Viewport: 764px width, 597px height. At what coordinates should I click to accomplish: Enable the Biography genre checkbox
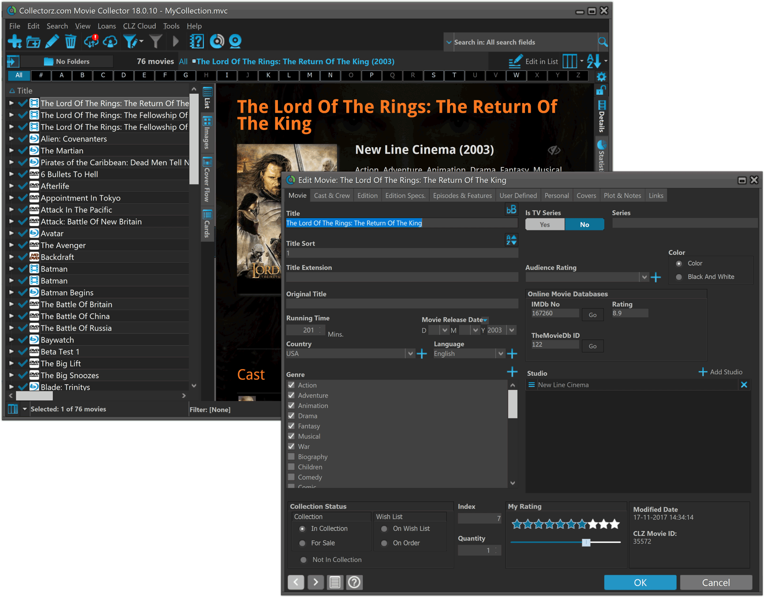pyautogui.click(x=291, y=456)
